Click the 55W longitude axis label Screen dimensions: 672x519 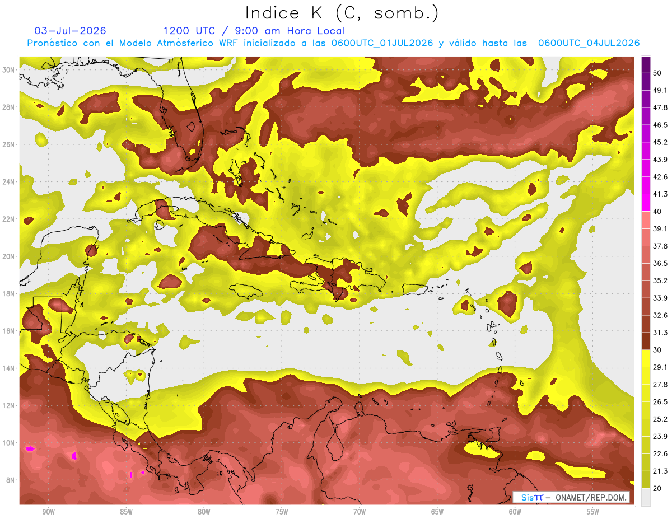tap(593, 512)
